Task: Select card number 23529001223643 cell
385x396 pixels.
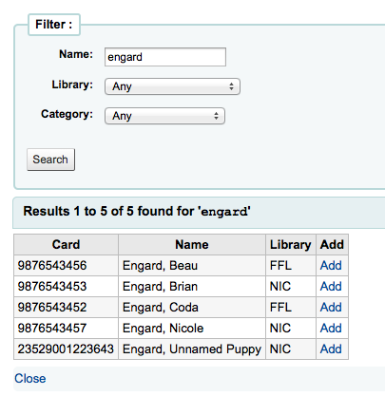Action: pyautogui.click(x=66, y=349)
